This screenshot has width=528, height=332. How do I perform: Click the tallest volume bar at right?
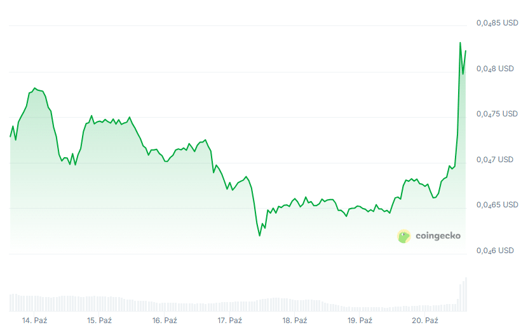(466, 294)
